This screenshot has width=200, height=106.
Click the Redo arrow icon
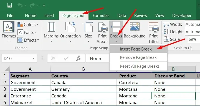(32, 5)
